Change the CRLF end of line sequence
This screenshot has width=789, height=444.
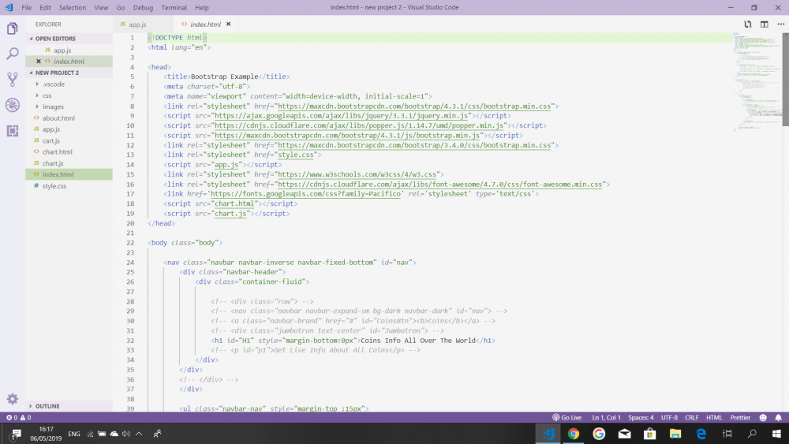pos(692,417)
